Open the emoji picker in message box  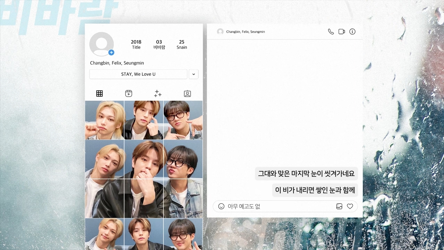point(221,206)
